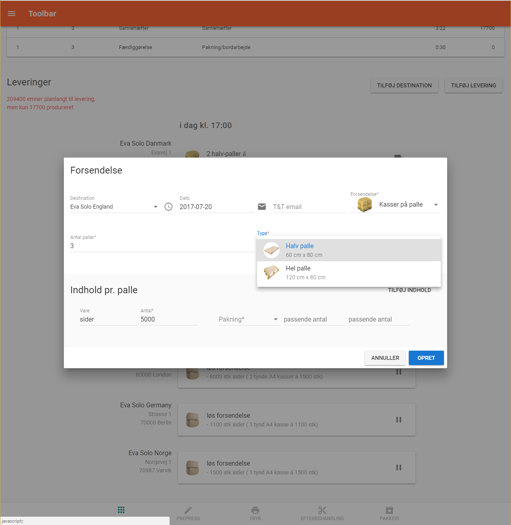
Task: Click the box icon for Eva Solo Norge delivery
Action: click(x=192, y=468)
